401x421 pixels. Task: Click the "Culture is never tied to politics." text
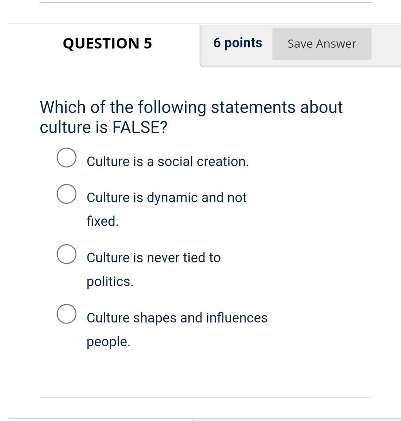(154, 269)
